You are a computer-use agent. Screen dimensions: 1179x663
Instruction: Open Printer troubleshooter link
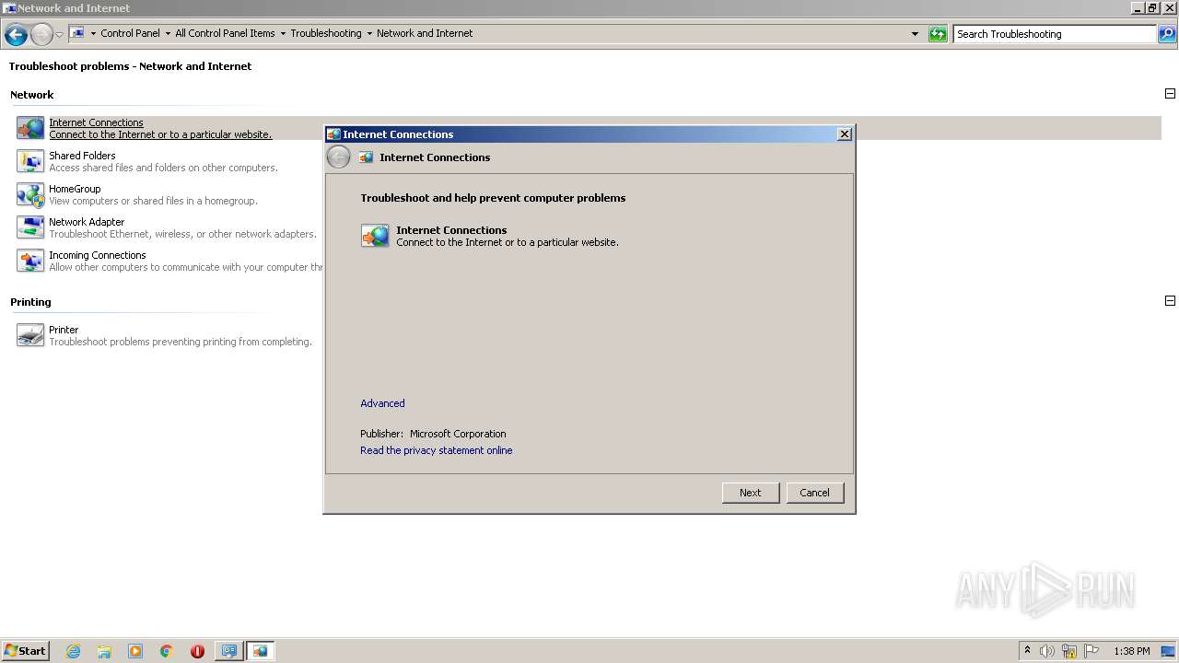tap(64, 330)
